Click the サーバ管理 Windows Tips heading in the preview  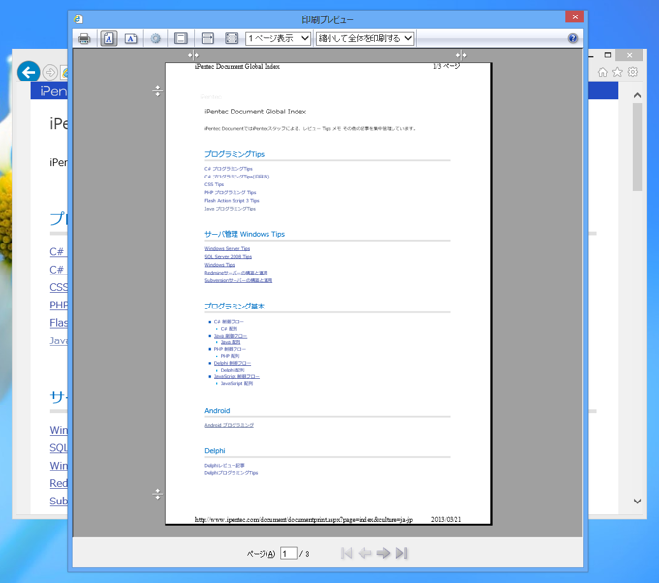[x=244, y=234]
